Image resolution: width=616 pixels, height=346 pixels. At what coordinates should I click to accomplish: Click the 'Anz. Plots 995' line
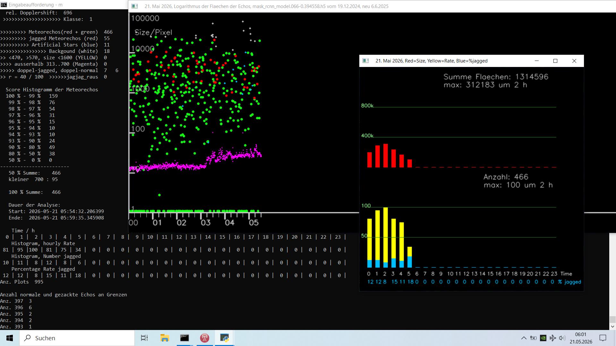click(x=21, y=282)
